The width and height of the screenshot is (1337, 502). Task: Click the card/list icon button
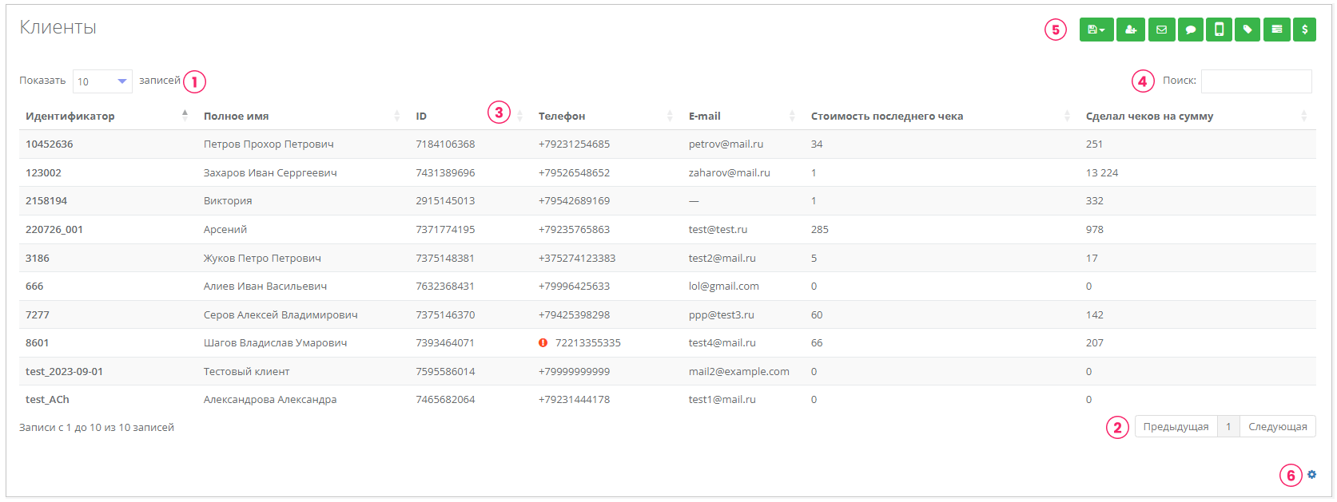pyautogui.click(x=1277, y=30)
